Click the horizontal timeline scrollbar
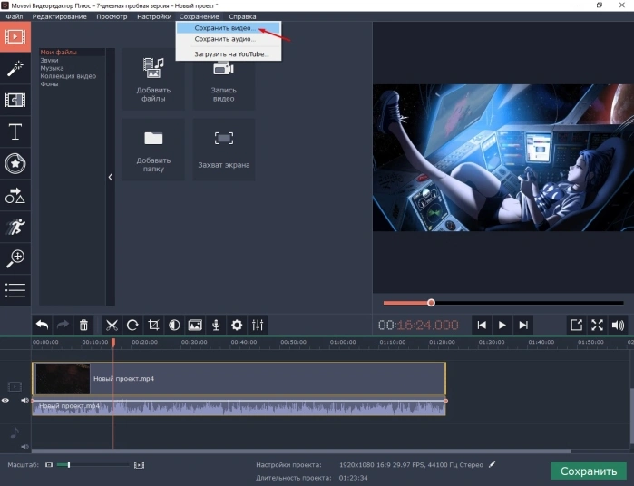634x486 pixels. coord(301,452)
